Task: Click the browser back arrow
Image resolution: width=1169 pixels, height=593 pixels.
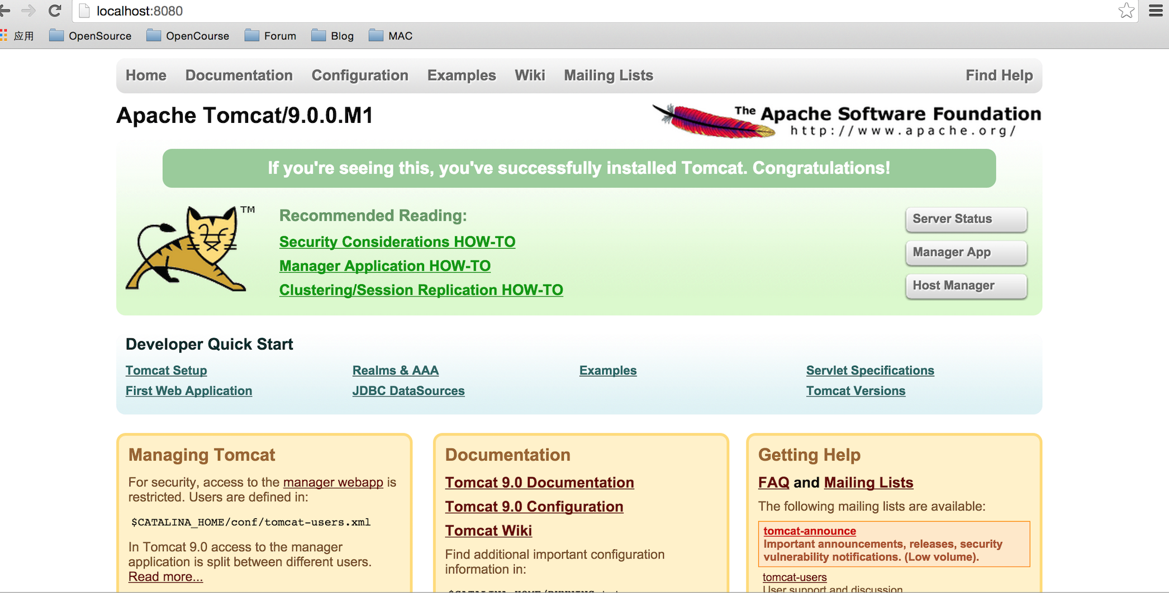Action: point(5,11)
